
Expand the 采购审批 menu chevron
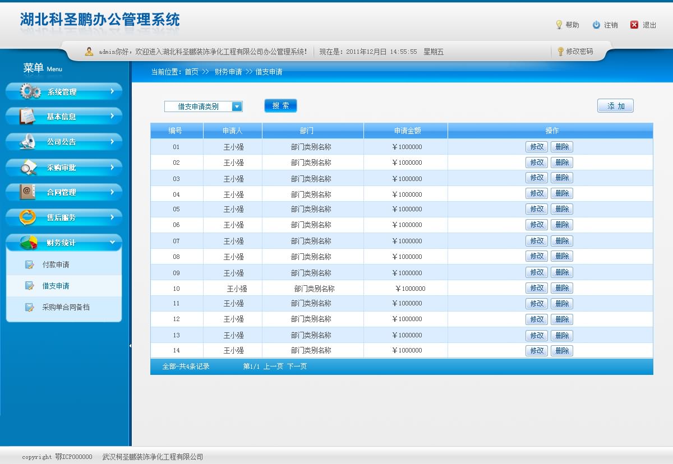[x=112, y=166]
